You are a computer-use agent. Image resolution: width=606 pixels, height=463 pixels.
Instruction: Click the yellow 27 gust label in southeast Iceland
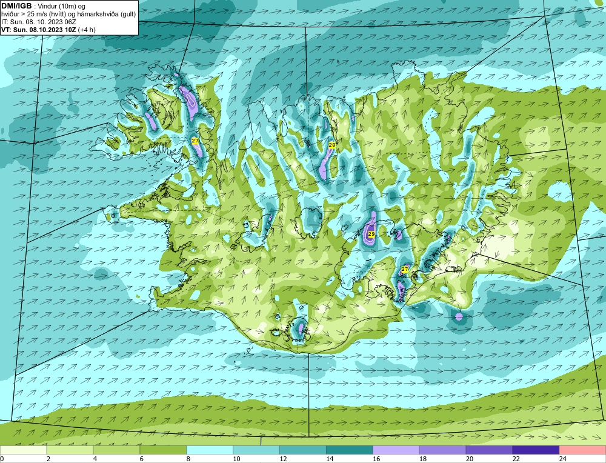coord(405,269)
